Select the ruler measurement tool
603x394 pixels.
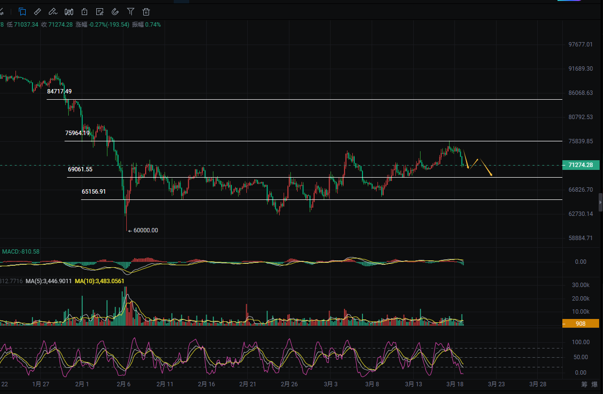point(38,11)
